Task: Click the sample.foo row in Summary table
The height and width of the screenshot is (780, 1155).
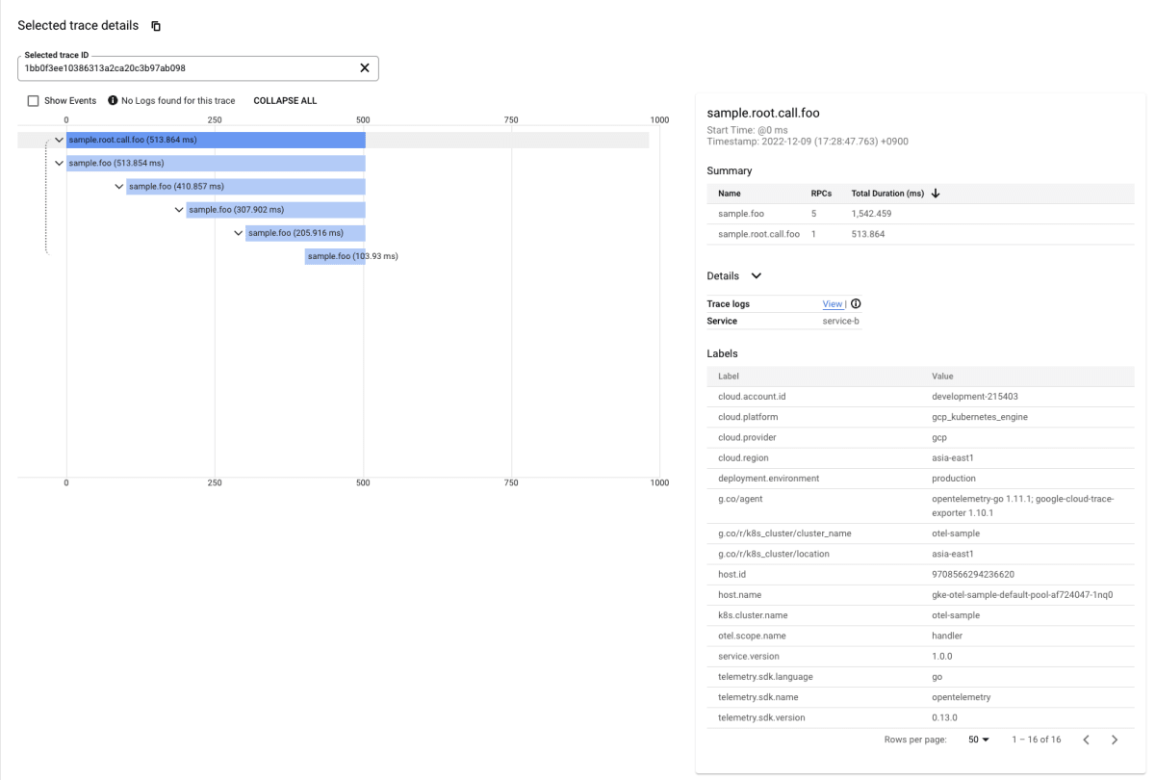Action: 920,214
